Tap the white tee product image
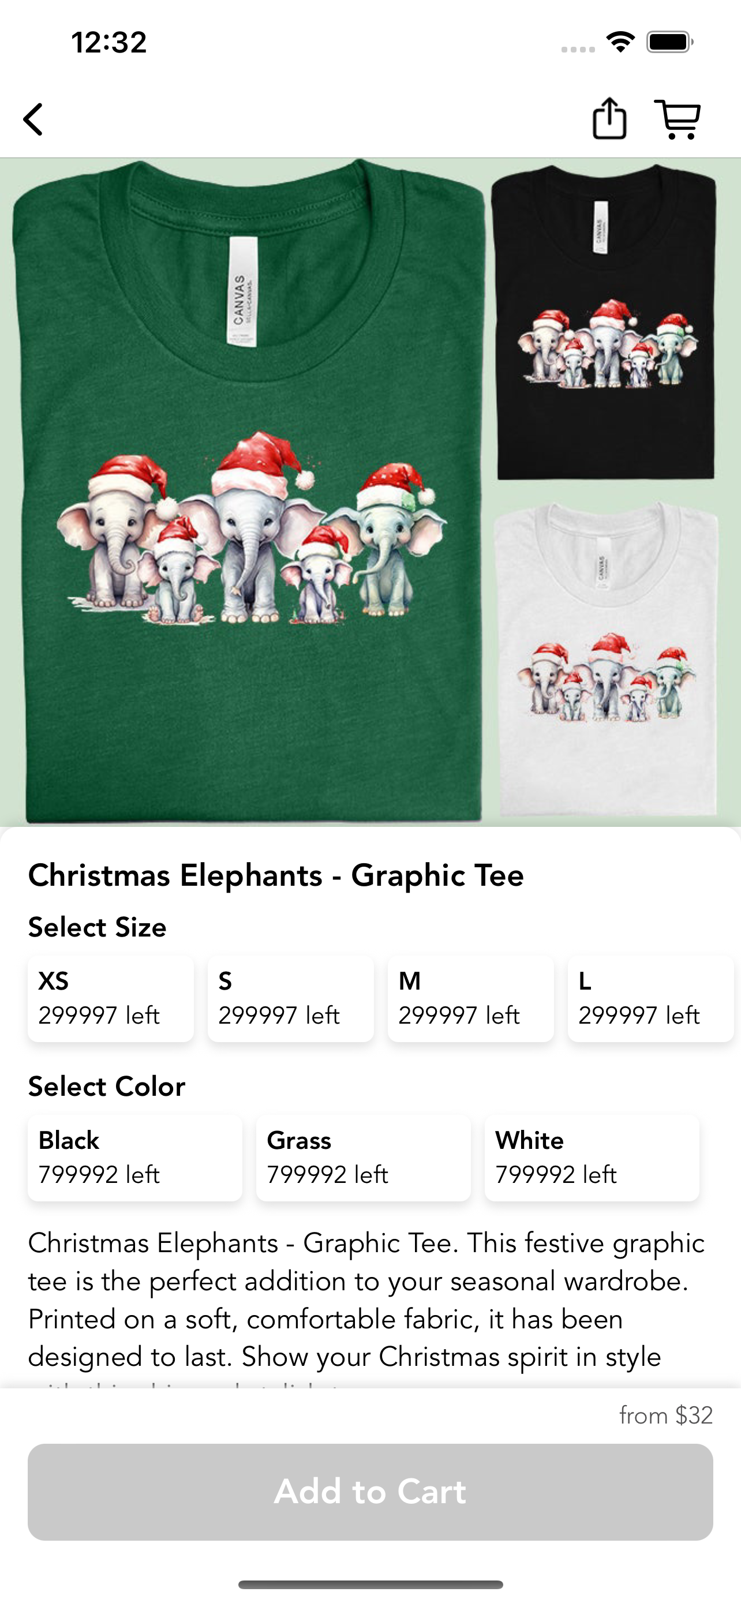The width and height of the screenshot is (741, 1603). coord(606,660)
